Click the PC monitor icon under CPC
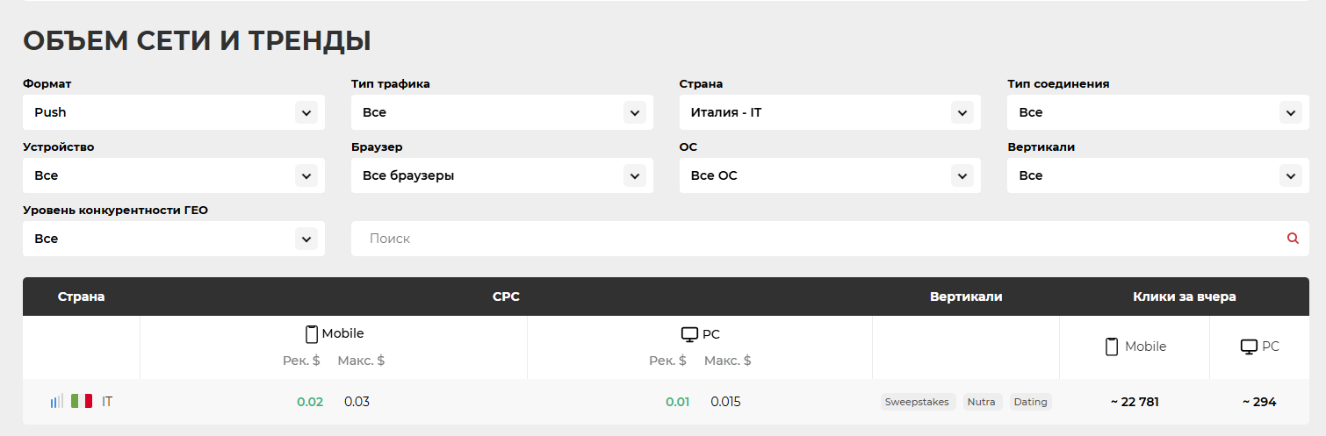Viewport: 1326px width, 436px height. coord(689,334)
